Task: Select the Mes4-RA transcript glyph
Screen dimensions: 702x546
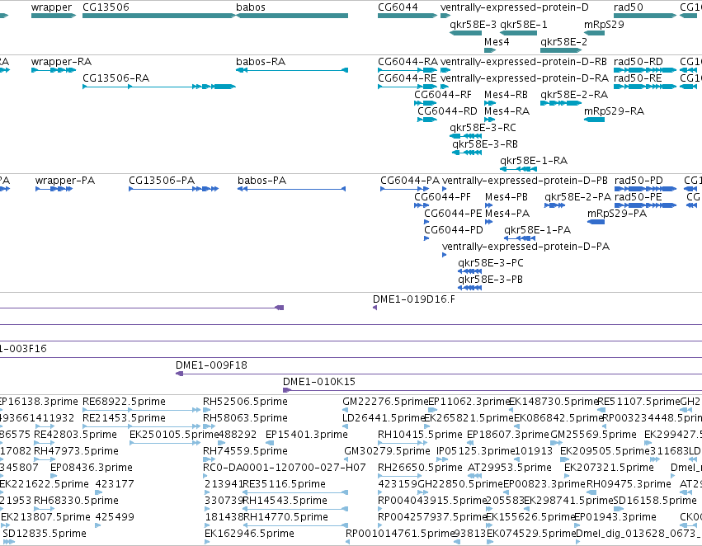Action: pyautogui.click(x=490, y=120)
